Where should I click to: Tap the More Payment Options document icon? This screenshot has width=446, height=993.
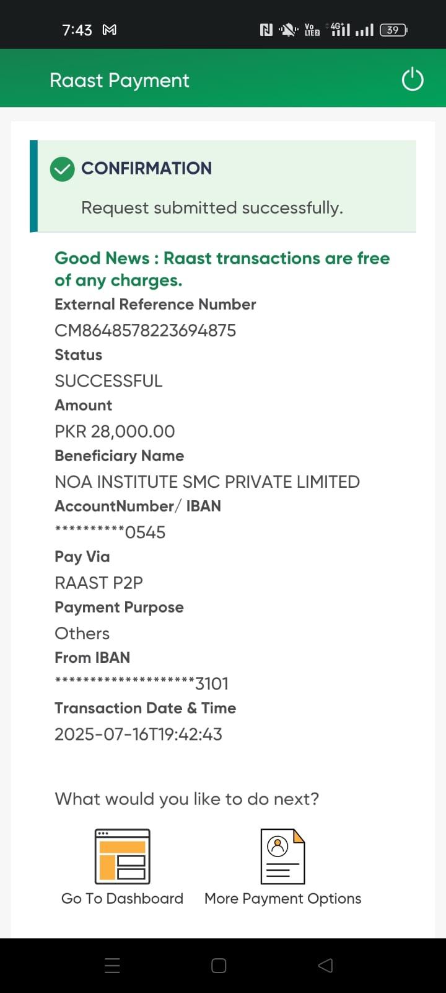point(282,856)
